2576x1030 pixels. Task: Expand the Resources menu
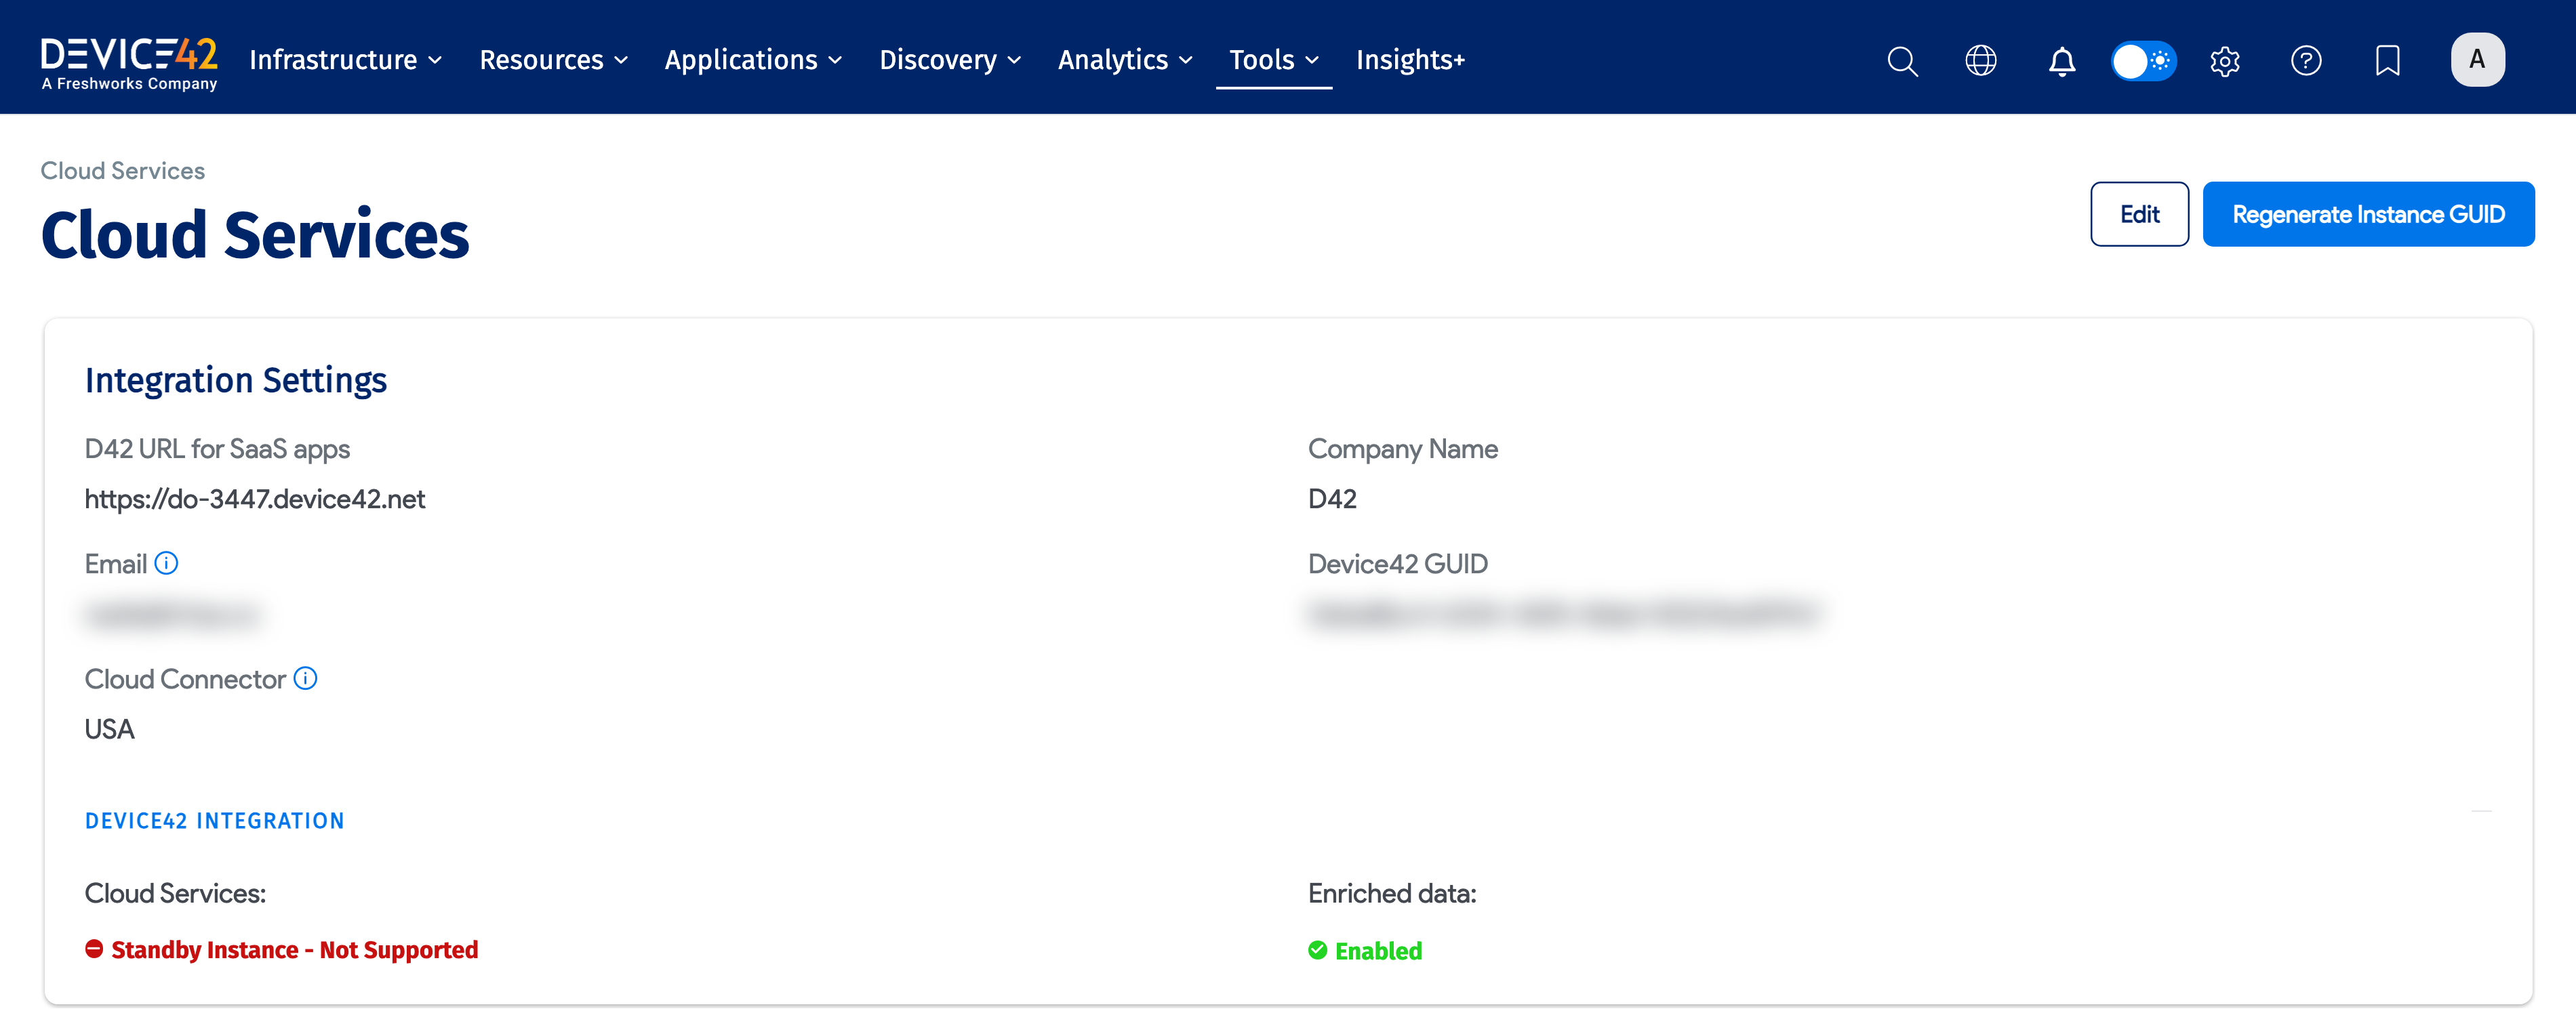tap(554, 60)
